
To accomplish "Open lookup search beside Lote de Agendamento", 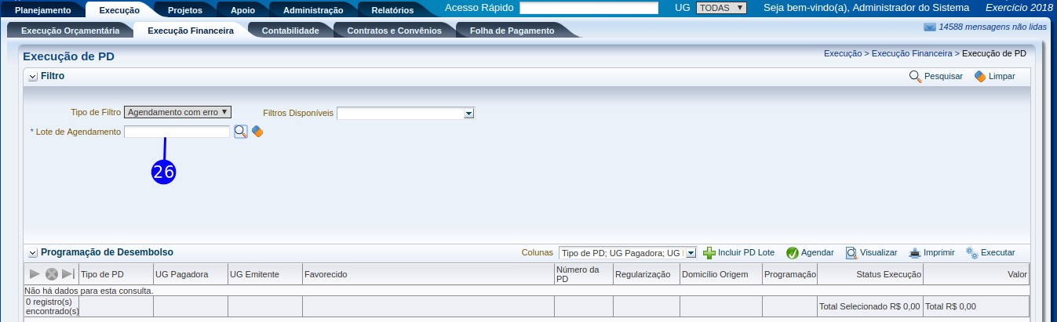I will 241,132.
